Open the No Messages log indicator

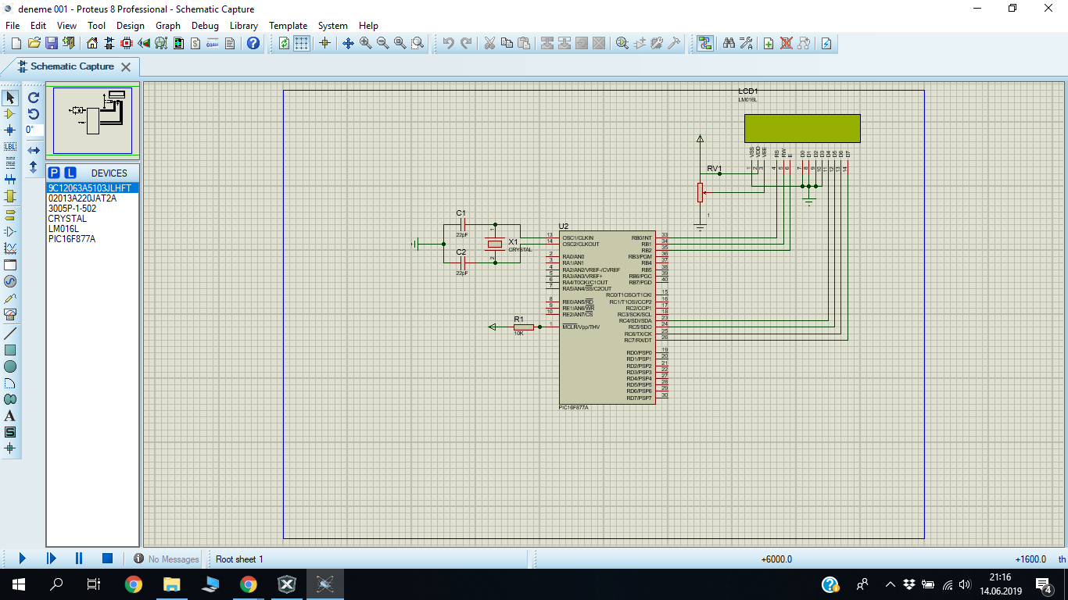point(166,559)
